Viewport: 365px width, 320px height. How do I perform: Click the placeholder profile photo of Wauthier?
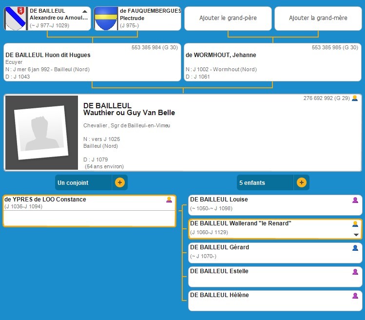click(41, 132)
